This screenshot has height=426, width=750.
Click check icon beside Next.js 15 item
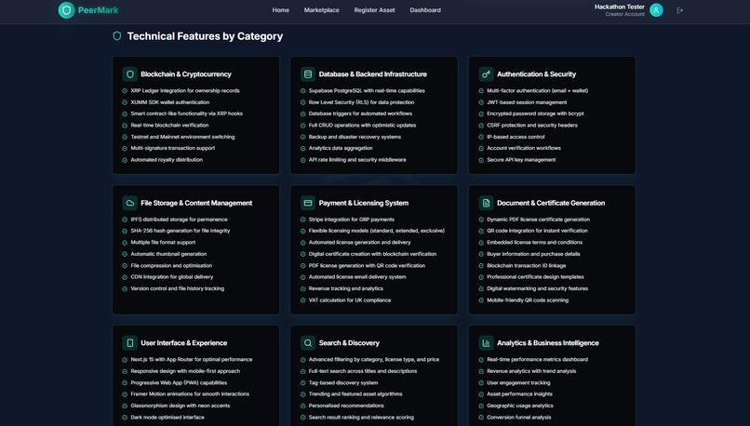click(x=125, y=360)
